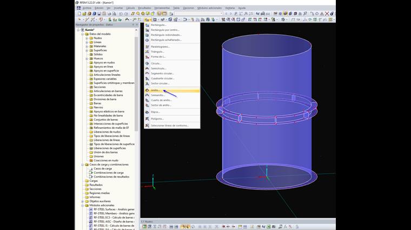Select Nervios tree item

tap(98, 107)
